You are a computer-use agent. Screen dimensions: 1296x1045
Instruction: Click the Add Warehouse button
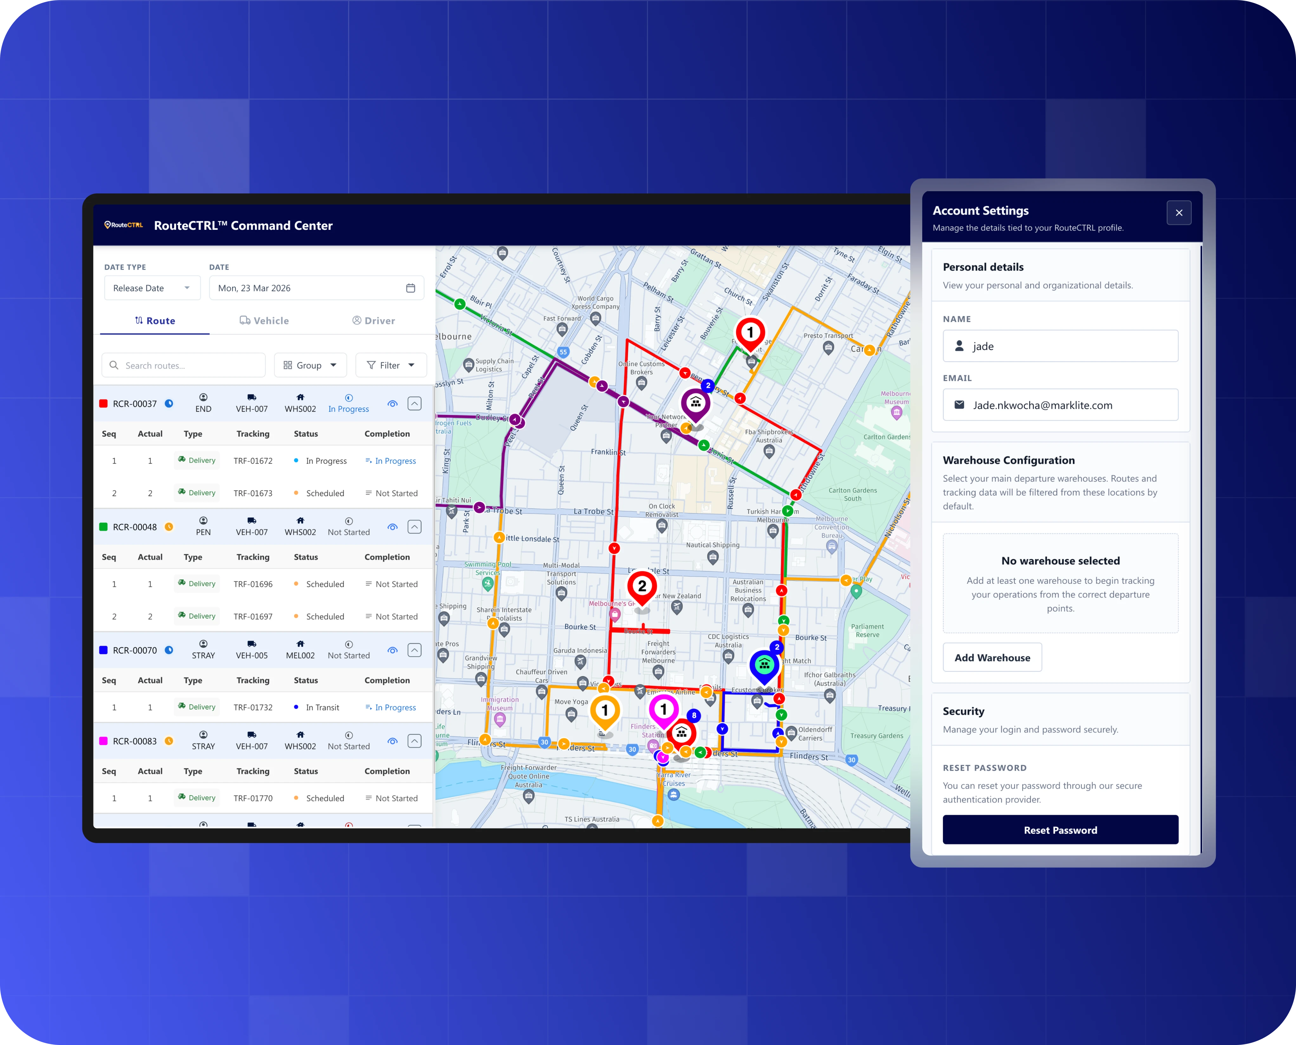(992, 658)
